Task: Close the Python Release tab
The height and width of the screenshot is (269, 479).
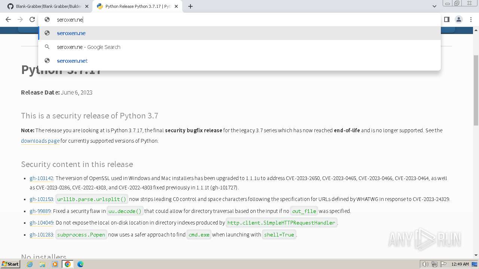Action: [x=176, y=6]
